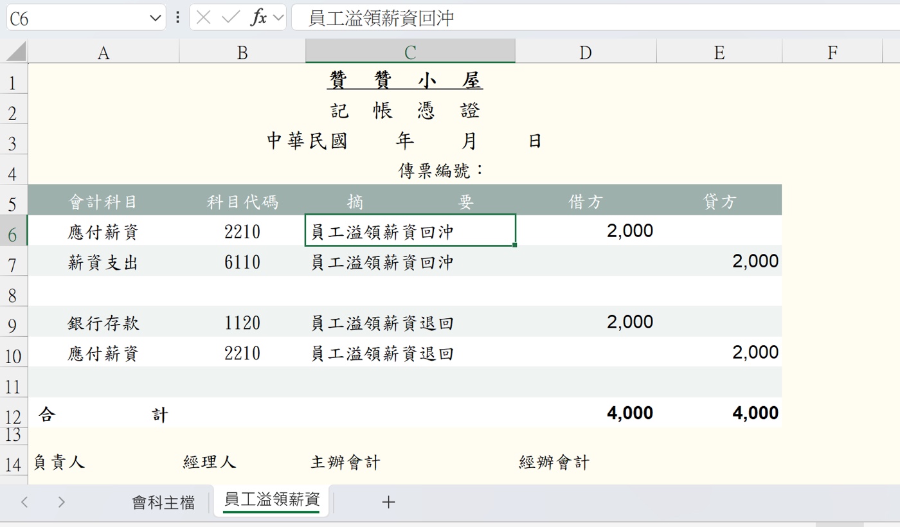
Task: Click column header D
Action: click(585, 51)
